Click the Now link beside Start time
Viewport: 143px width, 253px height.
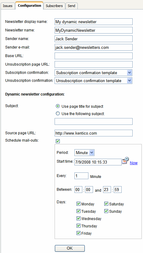pyautogui.click(x=134, y=163)
